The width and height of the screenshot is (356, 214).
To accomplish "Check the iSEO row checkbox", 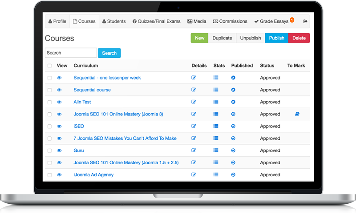I will click(49, 127).
